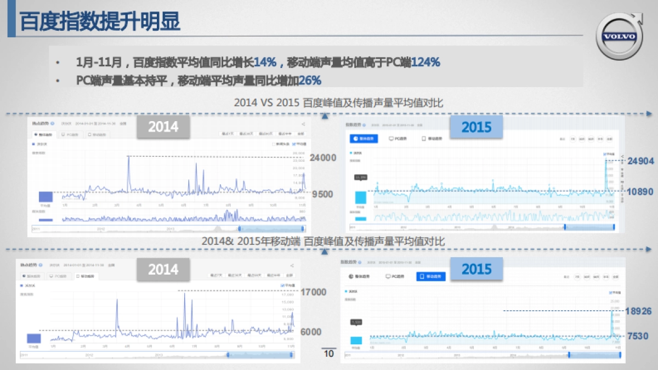Click the 最近7天 time range button in 2014 chart

[228, 133]
